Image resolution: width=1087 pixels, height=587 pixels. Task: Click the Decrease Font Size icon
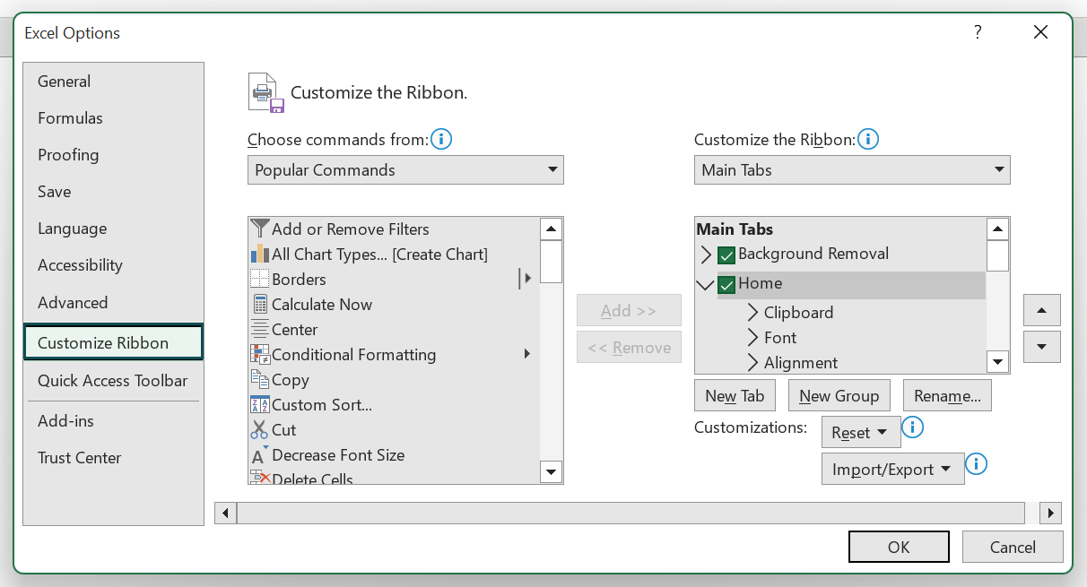(260, 454)
